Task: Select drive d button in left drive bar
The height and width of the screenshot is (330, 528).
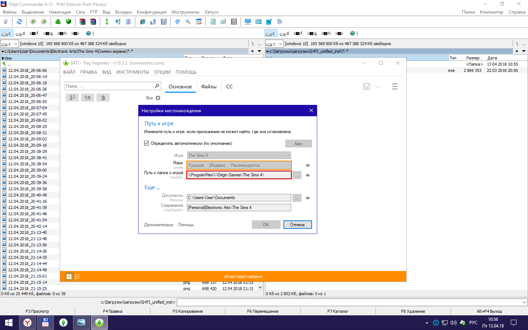Action: click(21, 33)
